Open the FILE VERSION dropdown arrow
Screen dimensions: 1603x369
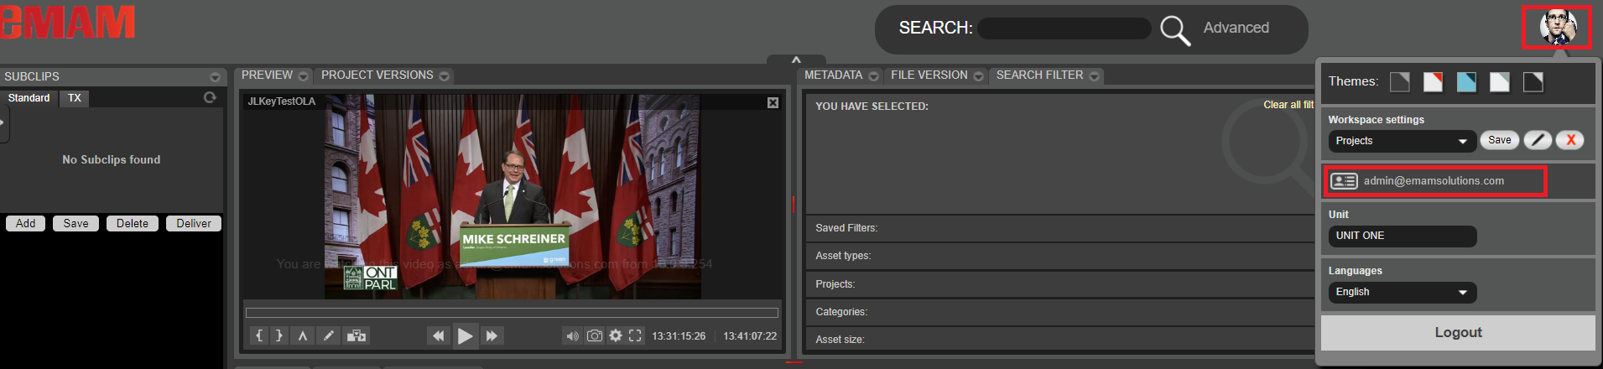(x=978, y=76)
